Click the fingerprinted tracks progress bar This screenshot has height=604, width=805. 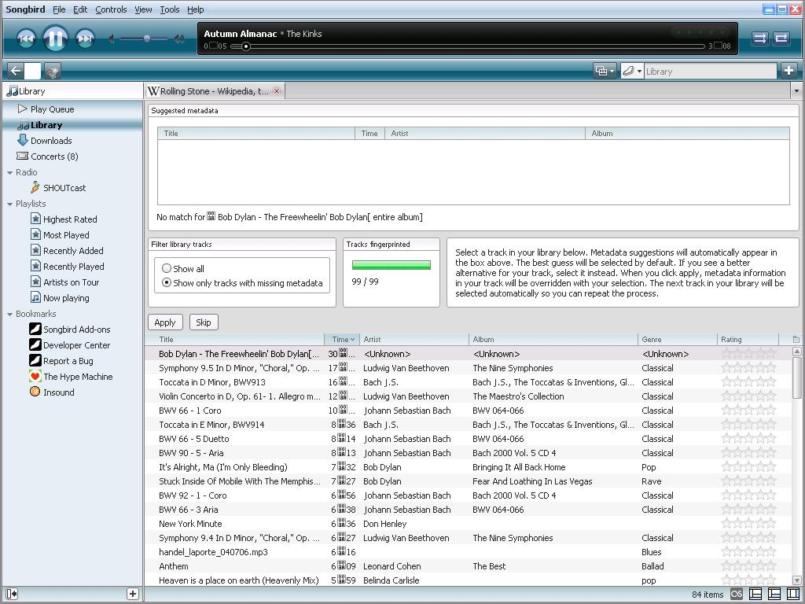391,265
